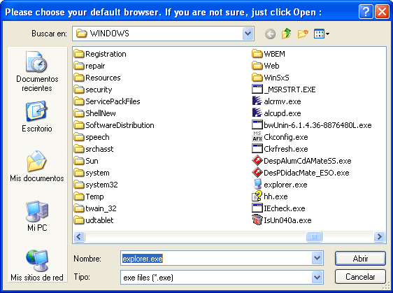The height and width of the screenshot is (293, 393).
Task: Open the view menu dropdown
Action: (322, 34)
